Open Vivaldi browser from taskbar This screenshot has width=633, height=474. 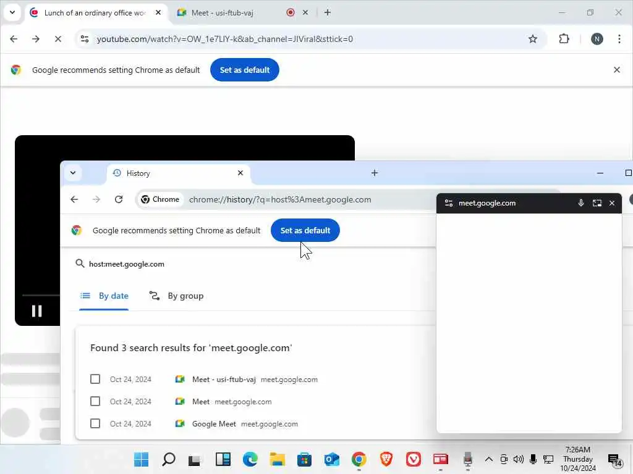[x=414, y=459]
